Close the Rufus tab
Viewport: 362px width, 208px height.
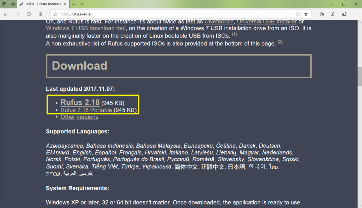pyautogui.click(x=65, y=4)
